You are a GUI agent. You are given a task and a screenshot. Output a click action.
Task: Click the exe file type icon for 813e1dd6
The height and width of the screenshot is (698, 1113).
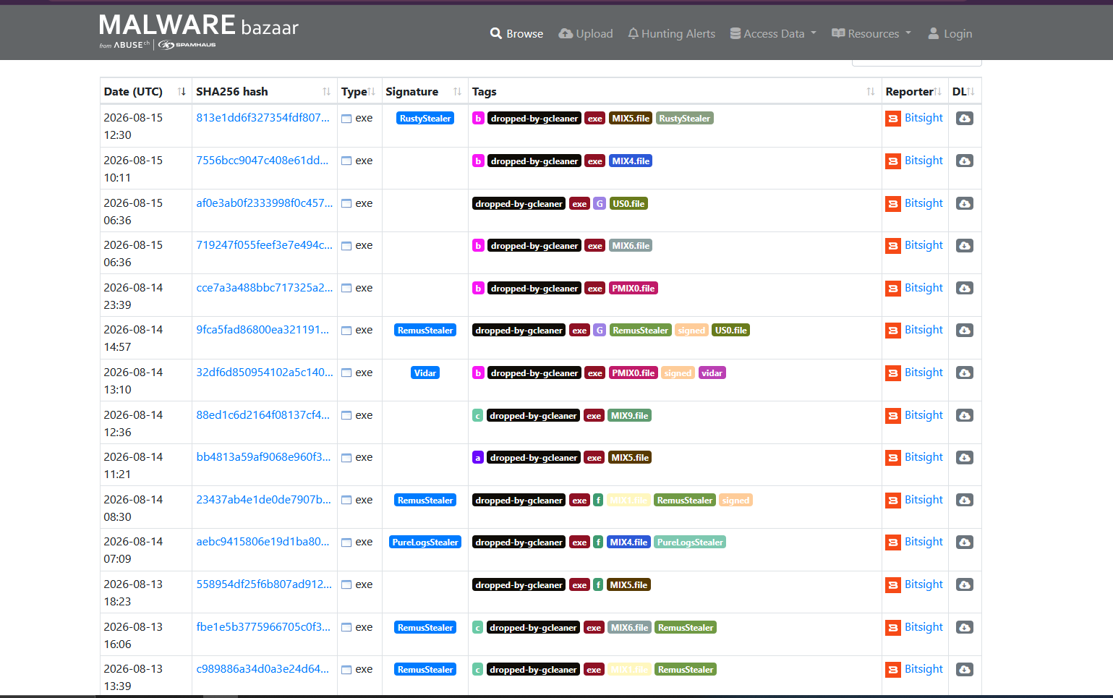[346, 119]
